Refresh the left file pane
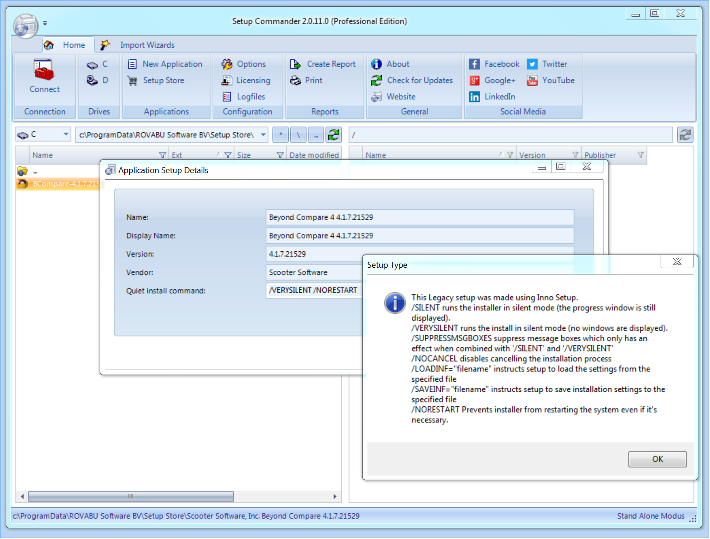 pos(334,135)
